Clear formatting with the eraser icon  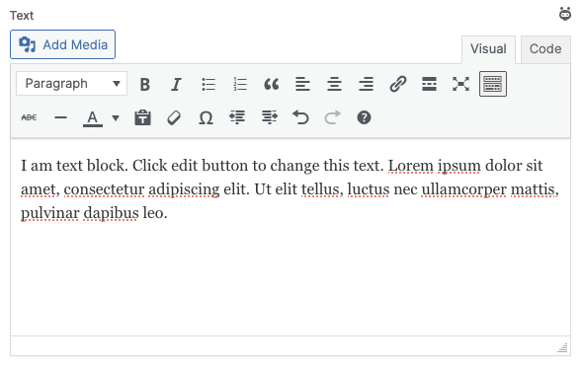(x=174, y=117)
